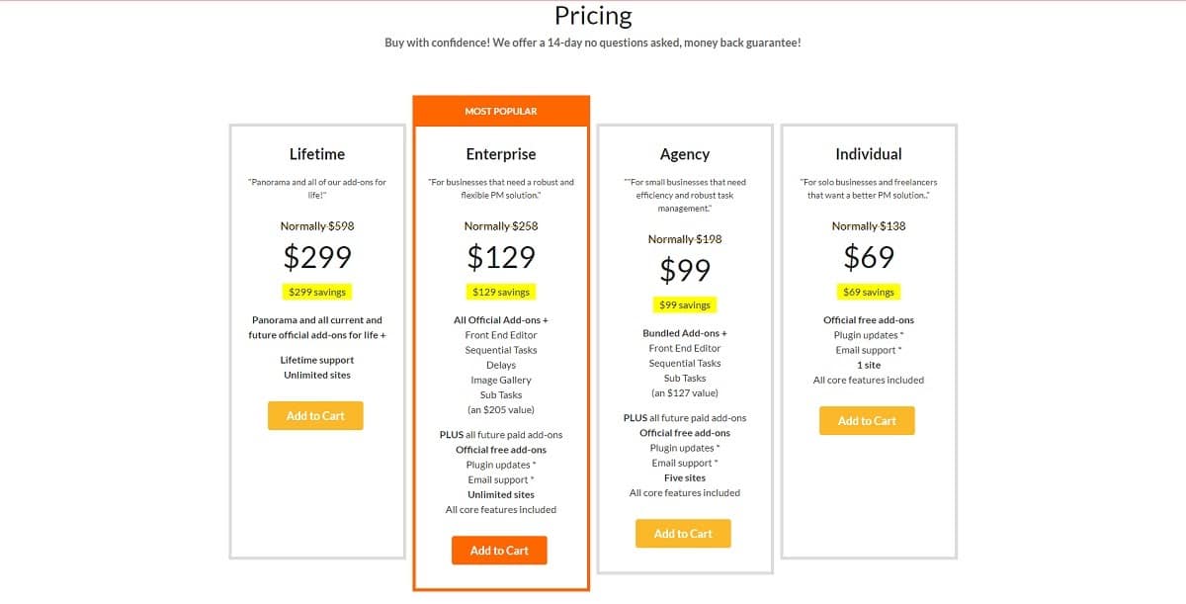The image size is (1186, 604).
Task: Select the $129 Enterprise price
Action: (x=502, y=256)
